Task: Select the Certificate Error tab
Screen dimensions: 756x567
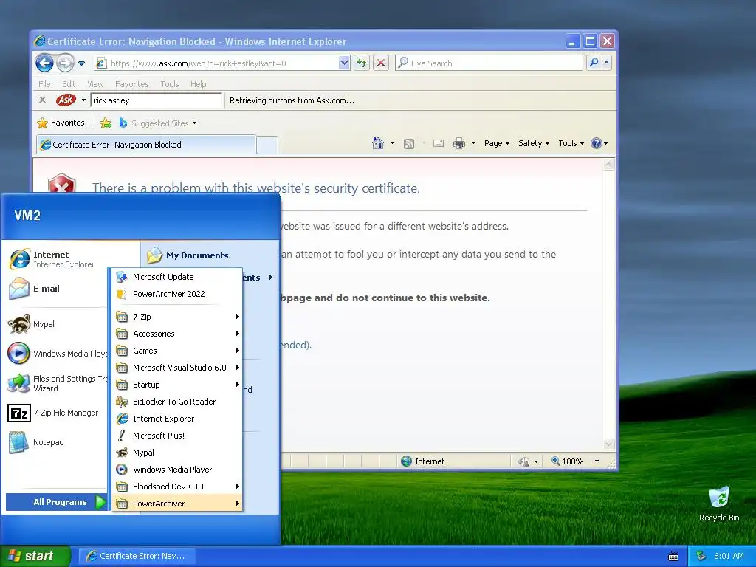Action: click(x=146, y=145)
